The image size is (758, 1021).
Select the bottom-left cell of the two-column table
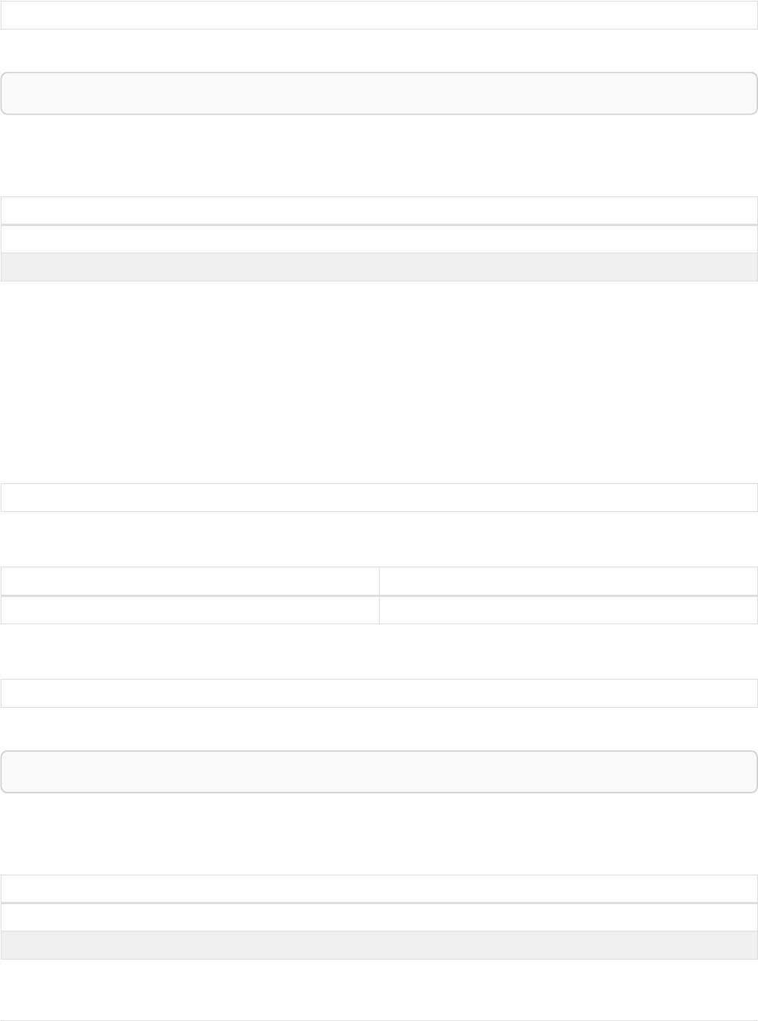[x=189, y=610]
